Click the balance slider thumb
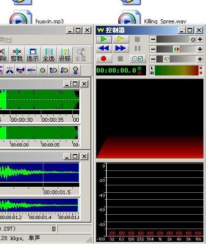Viewport: 206px width, 244px height. click(x=177, y=49)
